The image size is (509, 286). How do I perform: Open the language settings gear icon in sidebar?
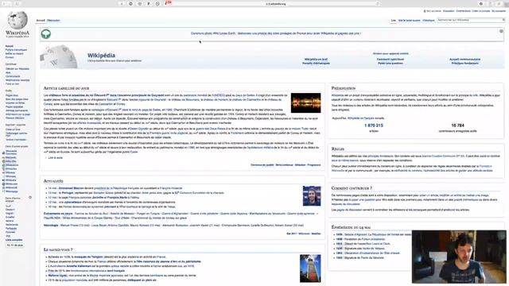[30, 198]
